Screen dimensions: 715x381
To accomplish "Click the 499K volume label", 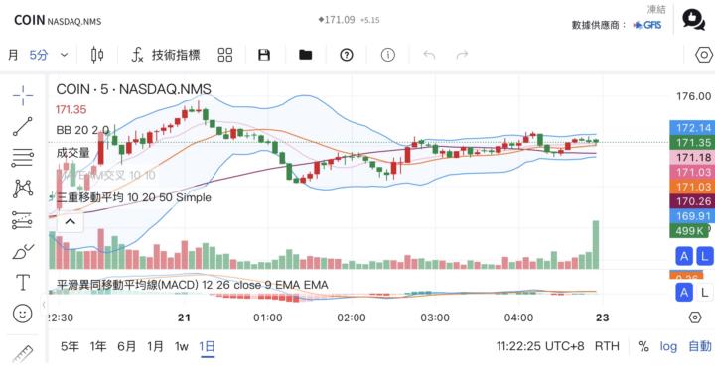I will tap(688, 230).
